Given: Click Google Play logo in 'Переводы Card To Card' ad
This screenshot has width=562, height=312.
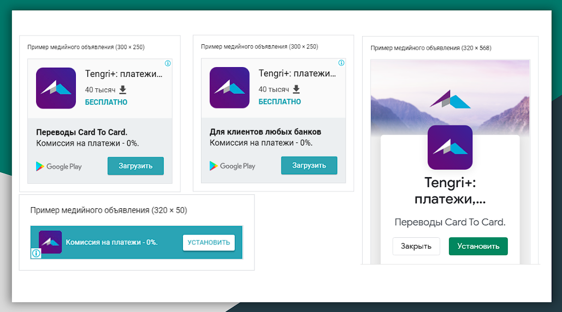Looking at the screenshot, I should pos(59,166).
